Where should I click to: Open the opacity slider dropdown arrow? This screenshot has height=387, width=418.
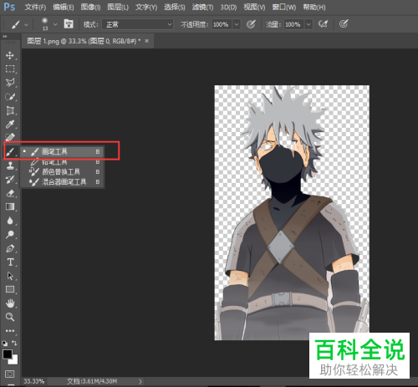(237, 24)
